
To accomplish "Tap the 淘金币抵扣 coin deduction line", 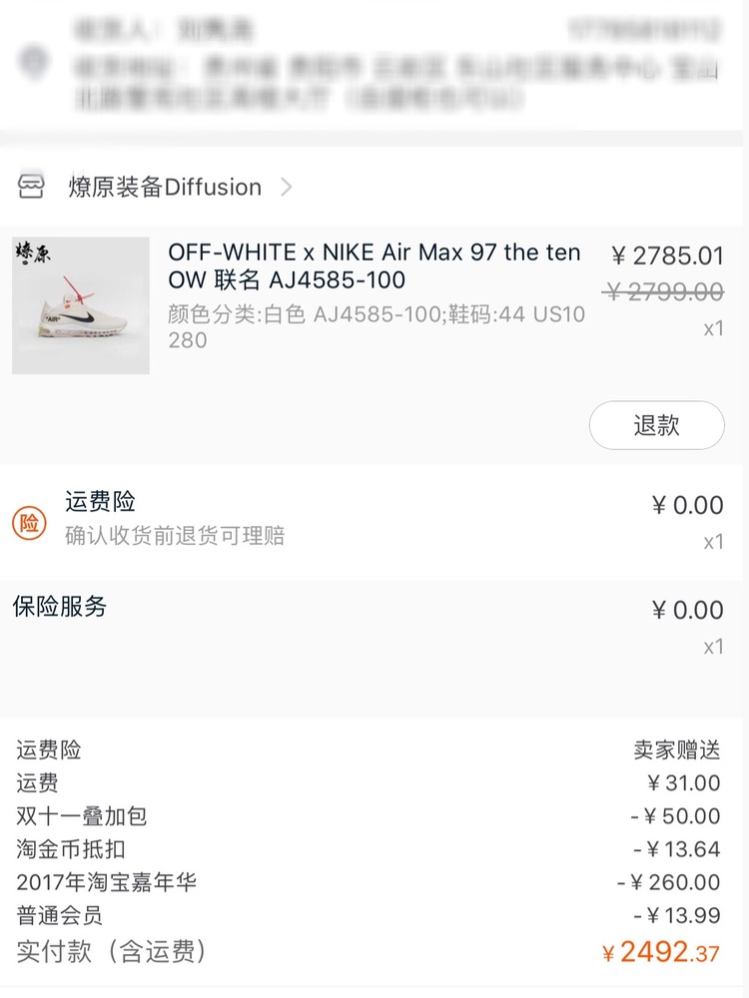I will coord(369,849).
